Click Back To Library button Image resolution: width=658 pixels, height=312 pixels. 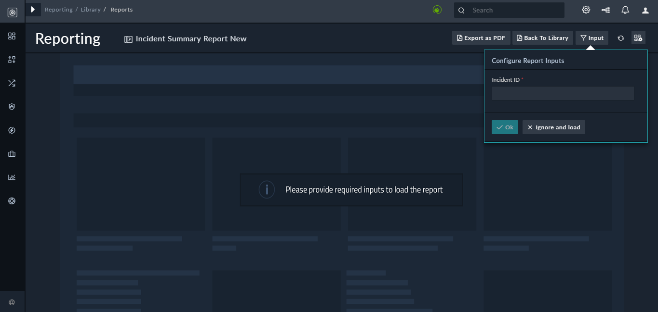click(543, 38)
